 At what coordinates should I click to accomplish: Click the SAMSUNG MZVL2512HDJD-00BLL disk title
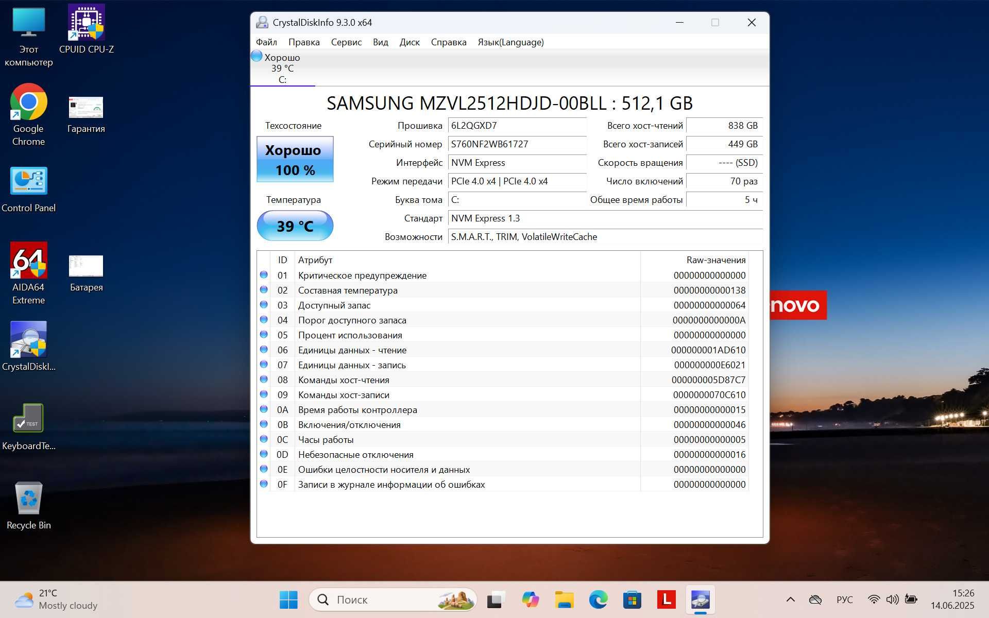509,103
